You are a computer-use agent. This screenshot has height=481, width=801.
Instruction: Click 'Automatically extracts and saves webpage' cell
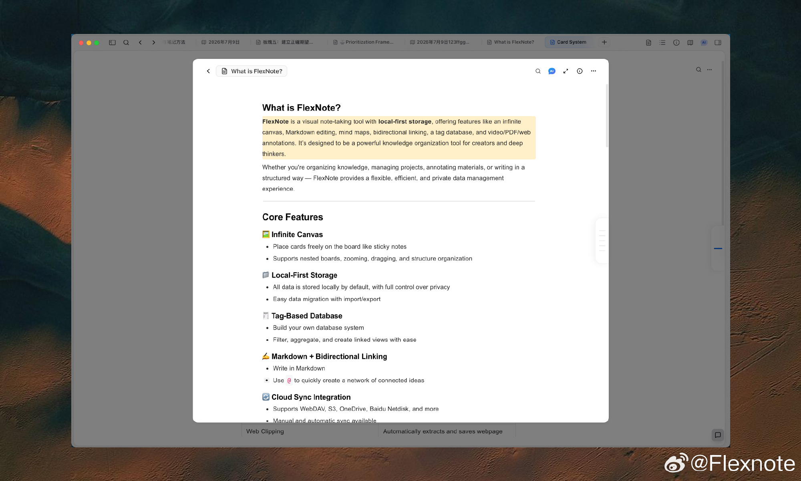(x=447, y=431)
